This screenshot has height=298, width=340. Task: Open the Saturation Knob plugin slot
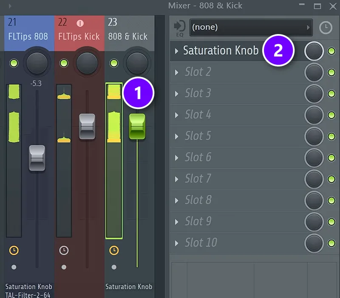point(221,50)
